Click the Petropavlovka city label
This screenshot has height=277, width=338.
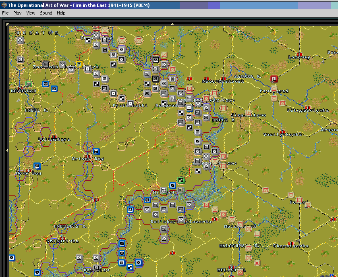click(308, 110)
